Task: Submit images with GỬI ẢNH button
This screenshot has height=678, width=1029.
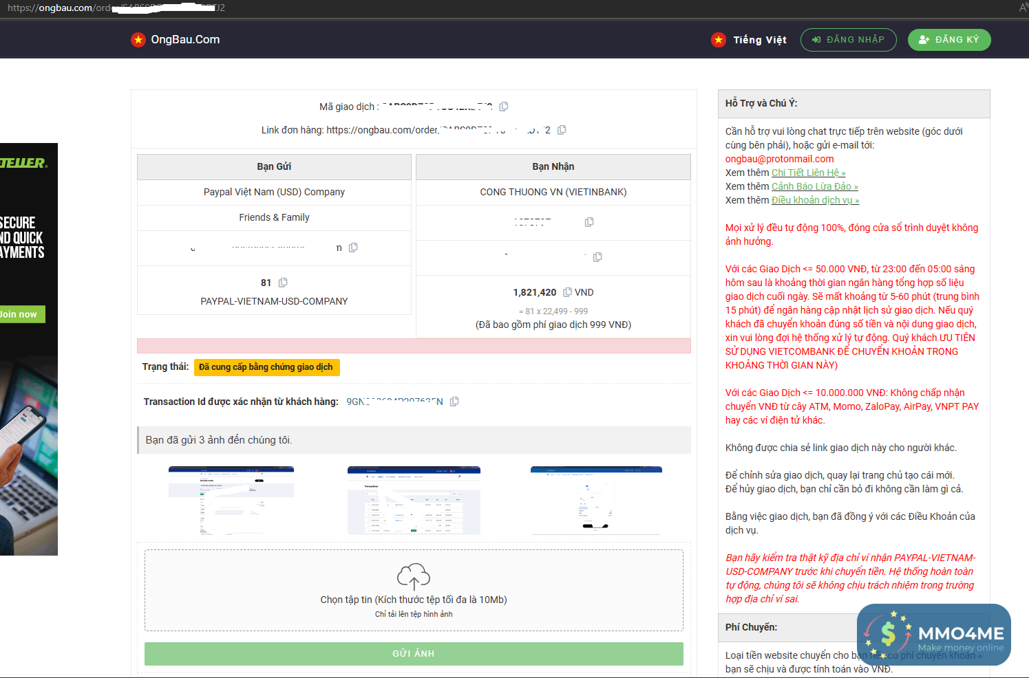Action: (414, 654)
